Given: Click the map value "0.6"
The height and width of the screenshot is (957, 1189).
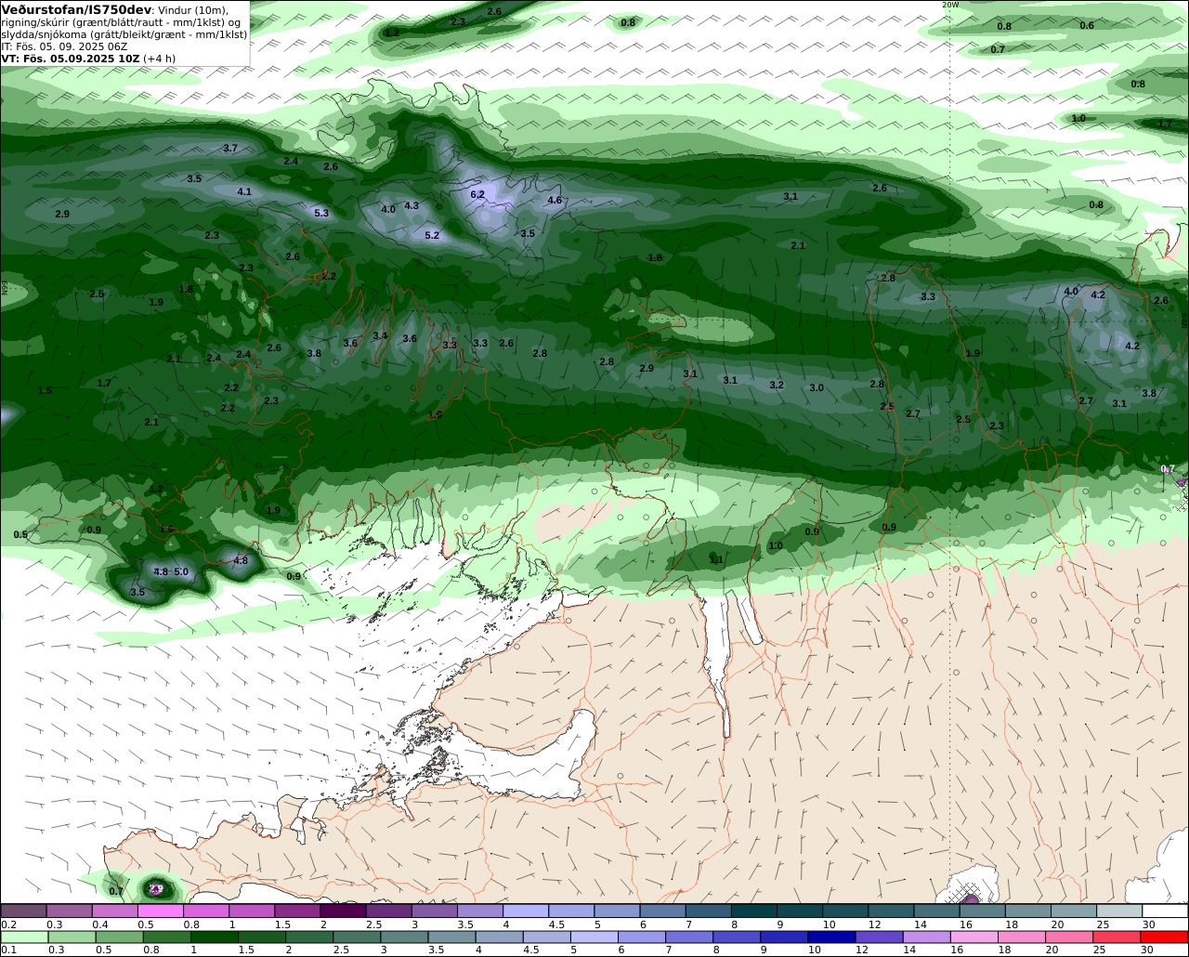Looking at the screenshot, I should (x=1087, y=25).
